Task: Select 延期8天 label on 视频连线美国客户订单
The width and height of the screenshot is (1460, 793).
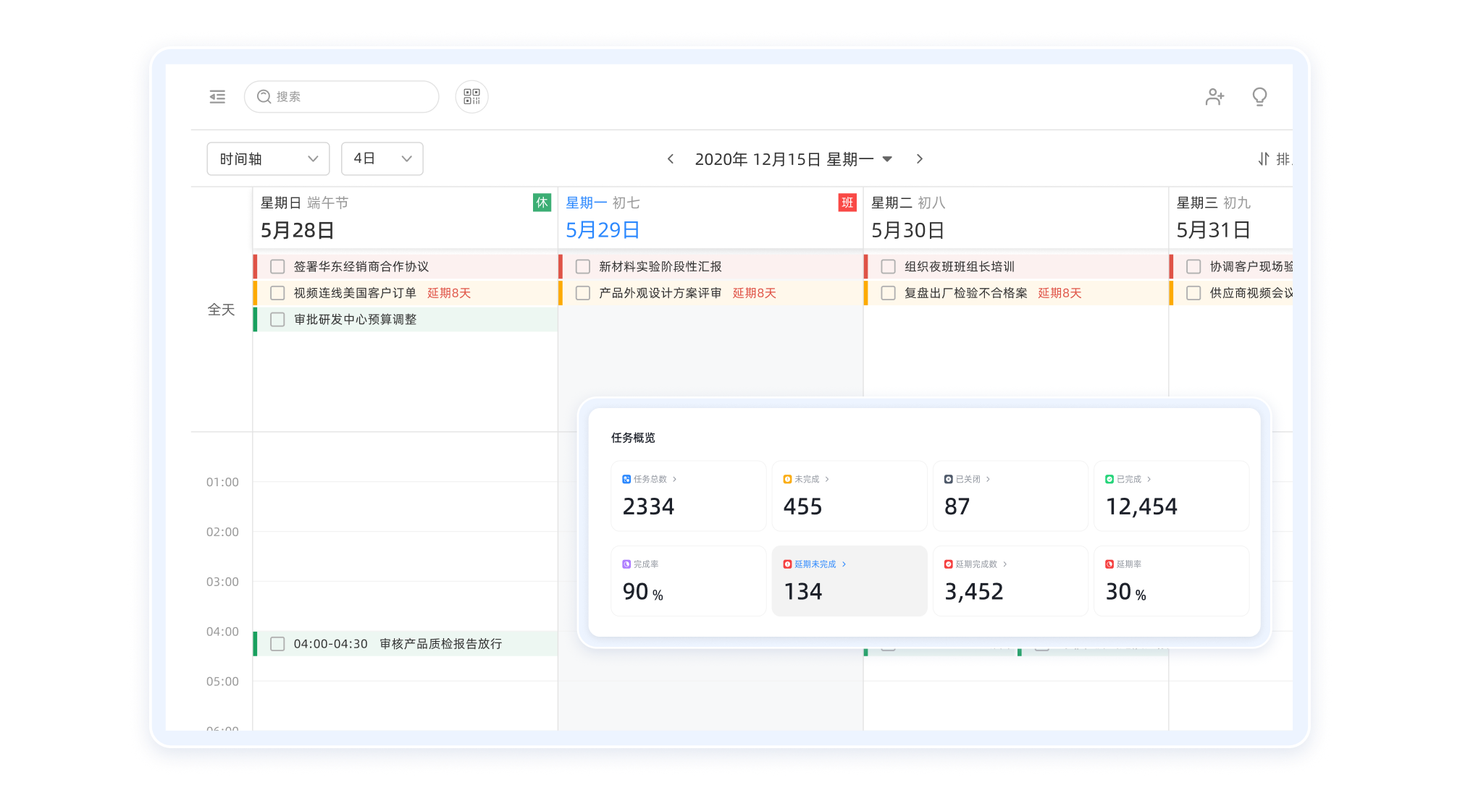Action: coord(449,293)
